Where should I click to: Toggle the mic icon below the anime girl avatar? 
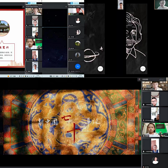[x=69, y=37]
